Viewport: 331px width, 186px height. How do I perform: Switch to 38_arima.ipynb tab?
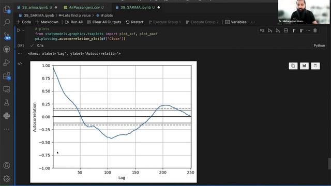[37, 7]
